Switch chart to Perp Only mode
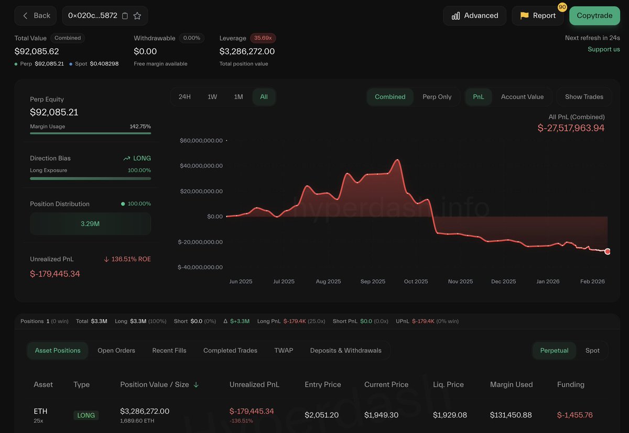 click(437, 97)
